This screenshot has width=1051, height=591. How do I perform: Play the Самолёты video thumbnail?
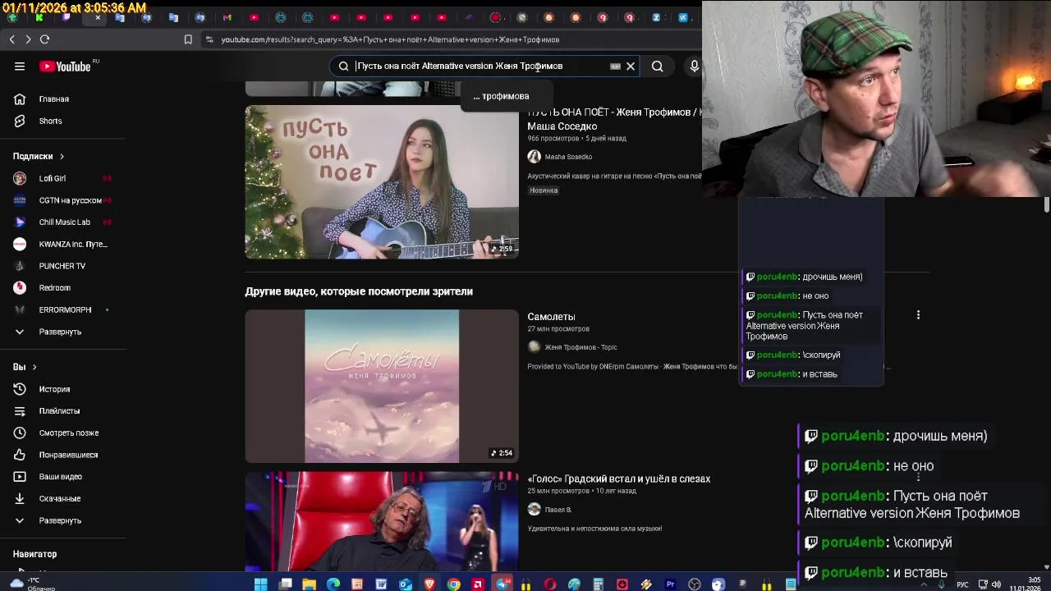(x=382, y=386)
